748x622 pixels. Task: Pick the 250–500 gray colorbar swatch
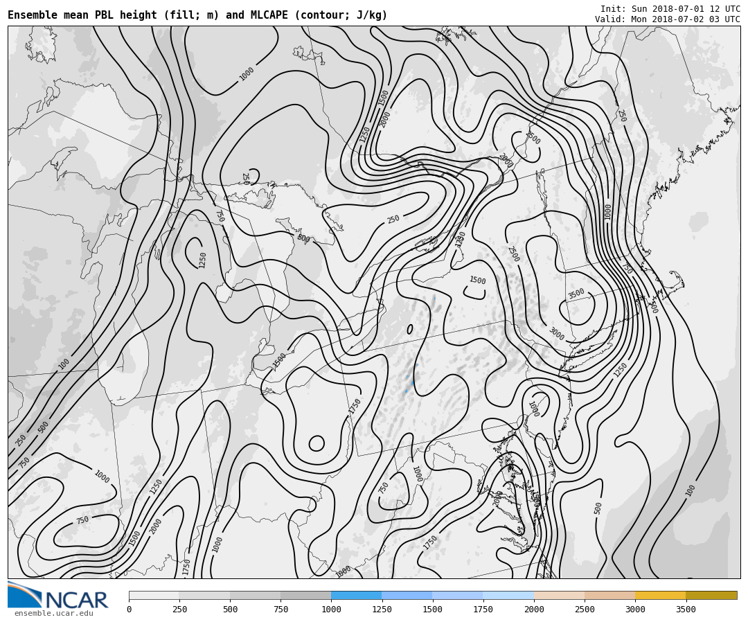204,595
